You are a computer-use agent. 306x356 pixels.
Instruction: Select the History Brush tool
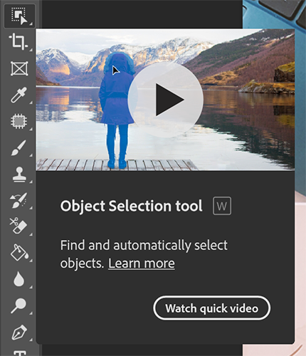tap(19, 201)
